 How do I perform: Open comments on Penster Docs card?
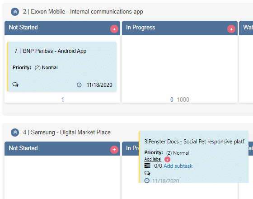[147, 173]
